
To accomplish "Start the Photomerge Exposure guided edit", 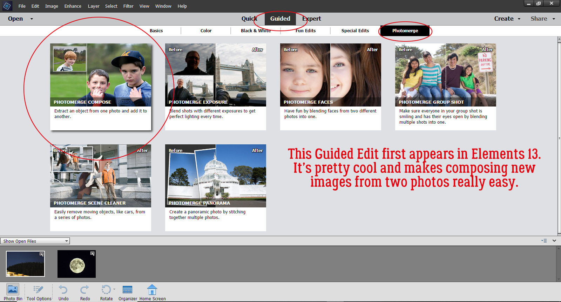I will point(216,87).
